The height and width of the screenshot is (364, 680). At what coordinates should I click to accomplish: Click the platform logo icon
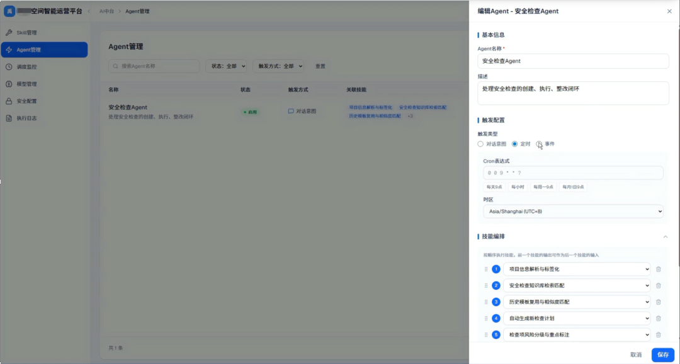[x=9, y=11]
